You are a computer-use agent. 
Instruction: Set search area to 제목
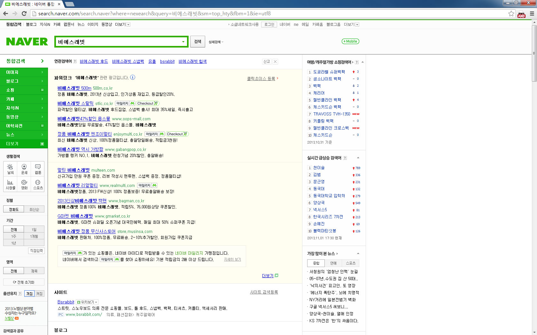pyautogui.click(x=34, y=271)
